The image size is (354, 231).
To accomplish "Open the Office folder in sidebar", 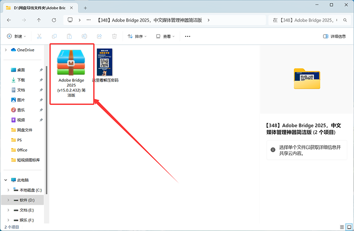I will (x=19, y=150).
